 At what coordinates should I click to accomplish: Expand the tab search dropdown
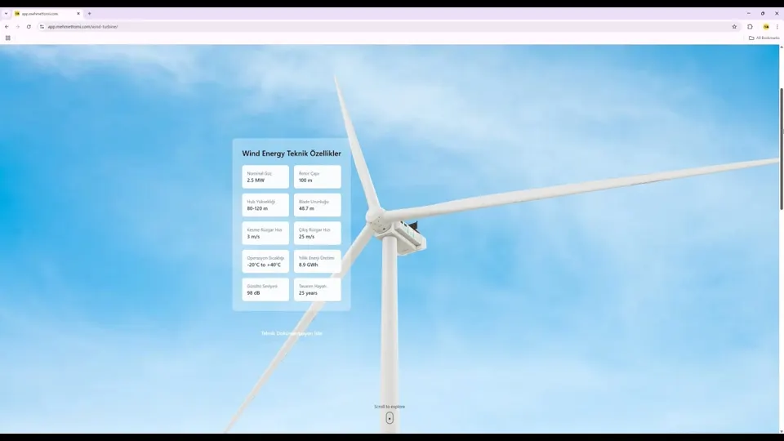point(6,14)
